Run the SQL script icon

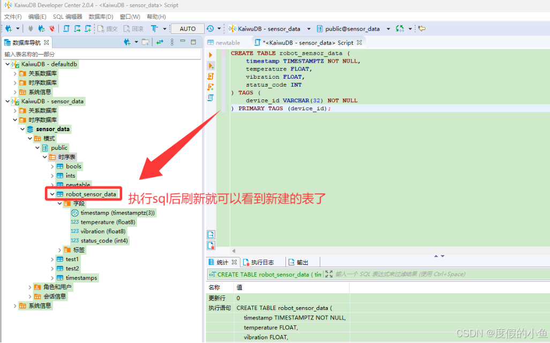point(210,77)
